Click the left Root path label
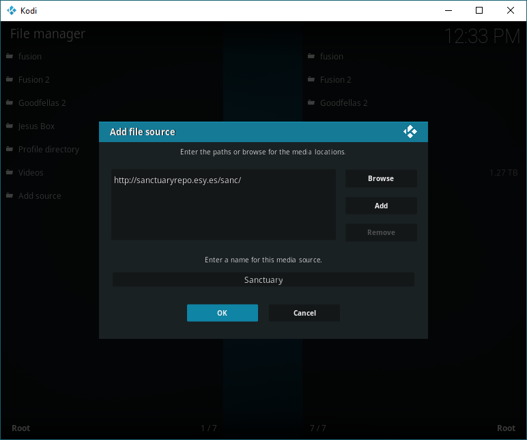527x440 pixels. [x=21, y=428]
